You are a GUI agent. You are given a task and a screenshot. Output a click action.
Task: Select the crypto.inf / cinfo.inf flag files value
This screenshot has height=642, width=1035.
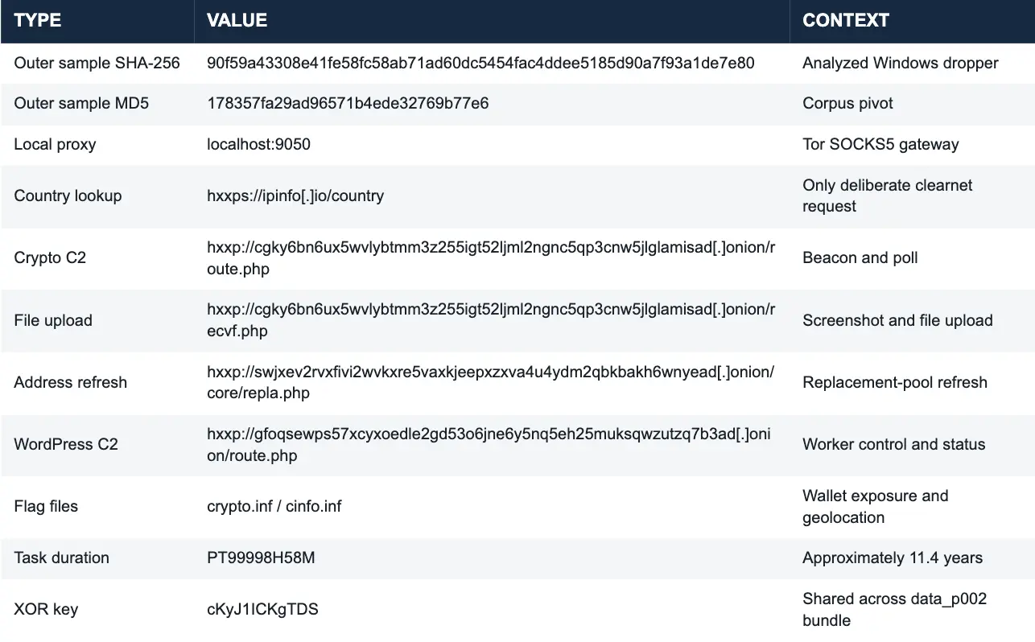pos(274,506)
